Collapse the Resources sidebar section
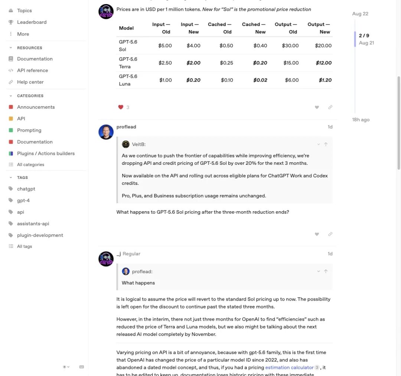Viewport: 401px width, 376px height. (11, 48)
